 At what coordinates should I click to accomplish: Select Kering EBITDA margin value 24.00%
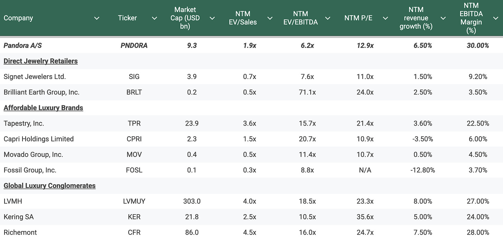click(x=478, y=217)
